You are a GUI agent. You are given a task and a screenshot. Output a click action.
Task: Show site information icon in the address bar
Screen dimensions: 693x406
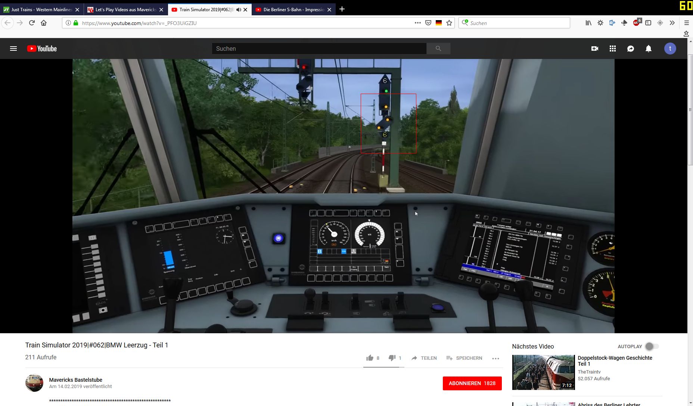click(x=68, y=23)
